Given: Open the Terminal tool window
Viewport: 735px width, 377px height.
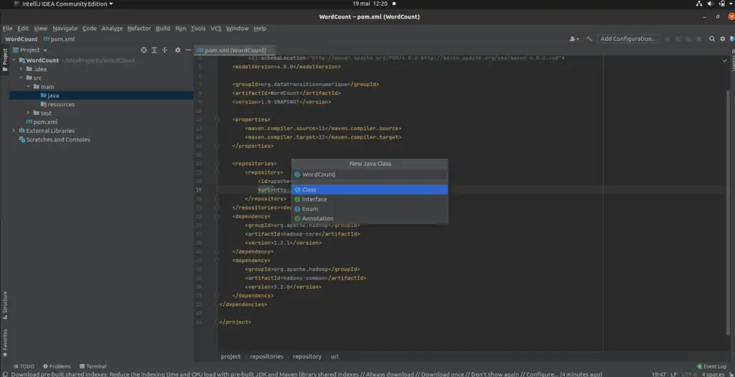Looking at the screenshot, I should tap(93, 366).
